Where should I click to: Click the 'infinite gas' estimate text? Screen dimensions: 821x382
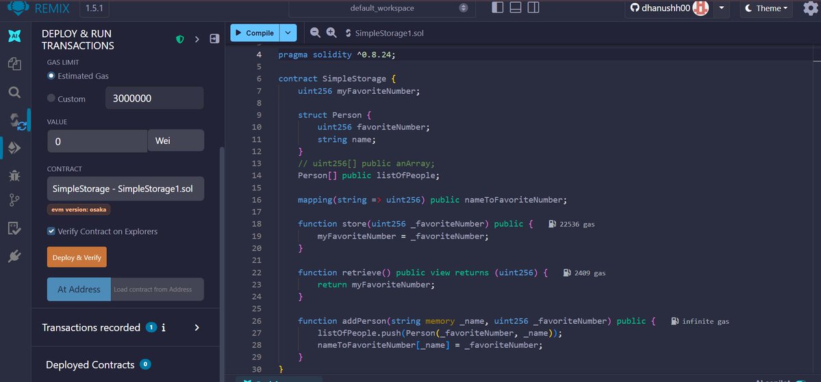click(705, 321)
